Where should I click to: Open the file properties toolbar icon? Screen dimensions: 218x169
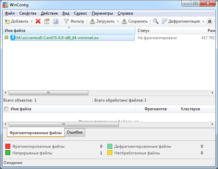click(47, 21)
